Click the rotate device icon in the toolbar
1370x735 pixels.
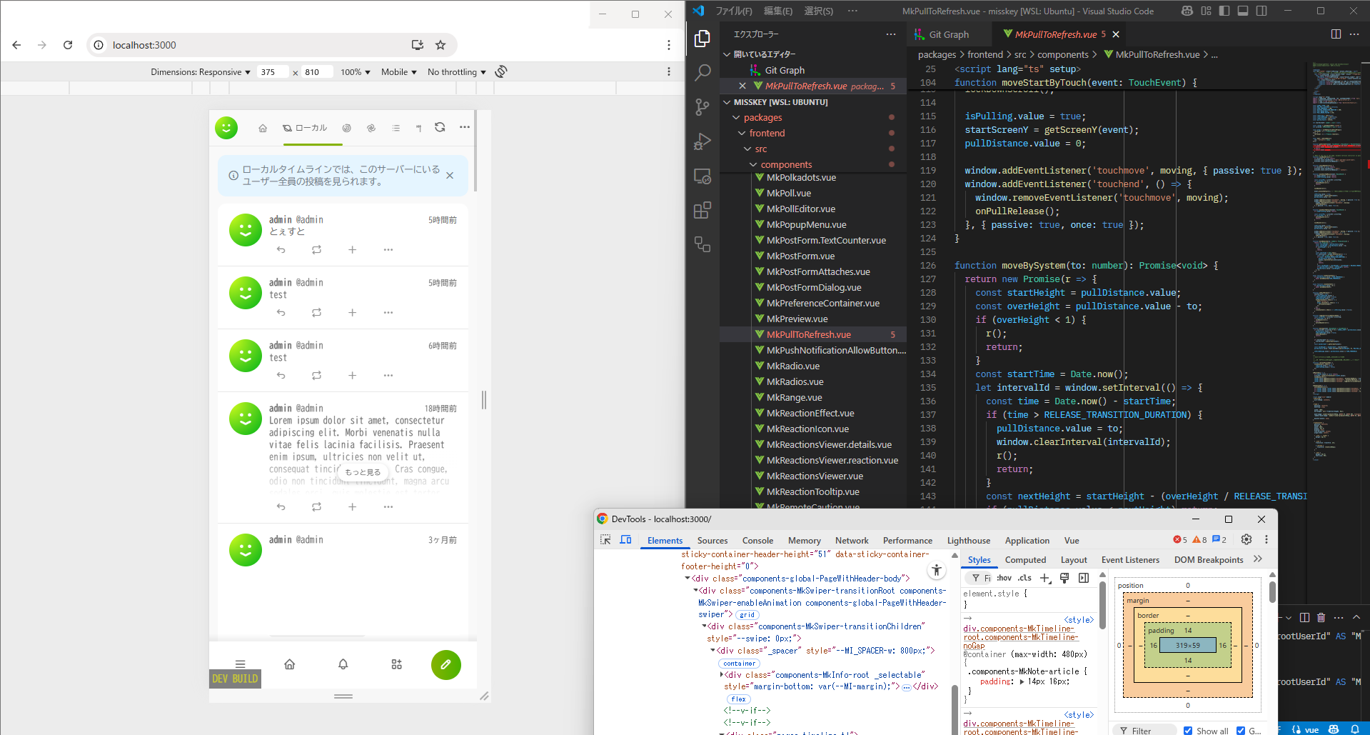coord(501,71)
